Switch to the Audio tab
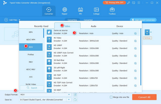161x104 pixels. [x=93, y=26]
